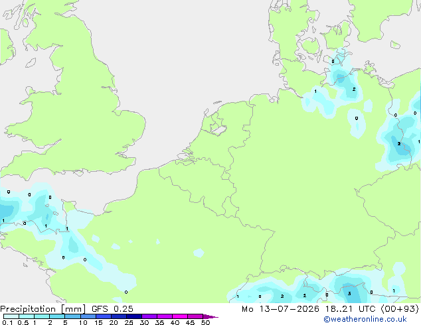Click the '(00+93)' forecast offset text
The width and height of the screenshot is (421, 325).
point(400,309)
